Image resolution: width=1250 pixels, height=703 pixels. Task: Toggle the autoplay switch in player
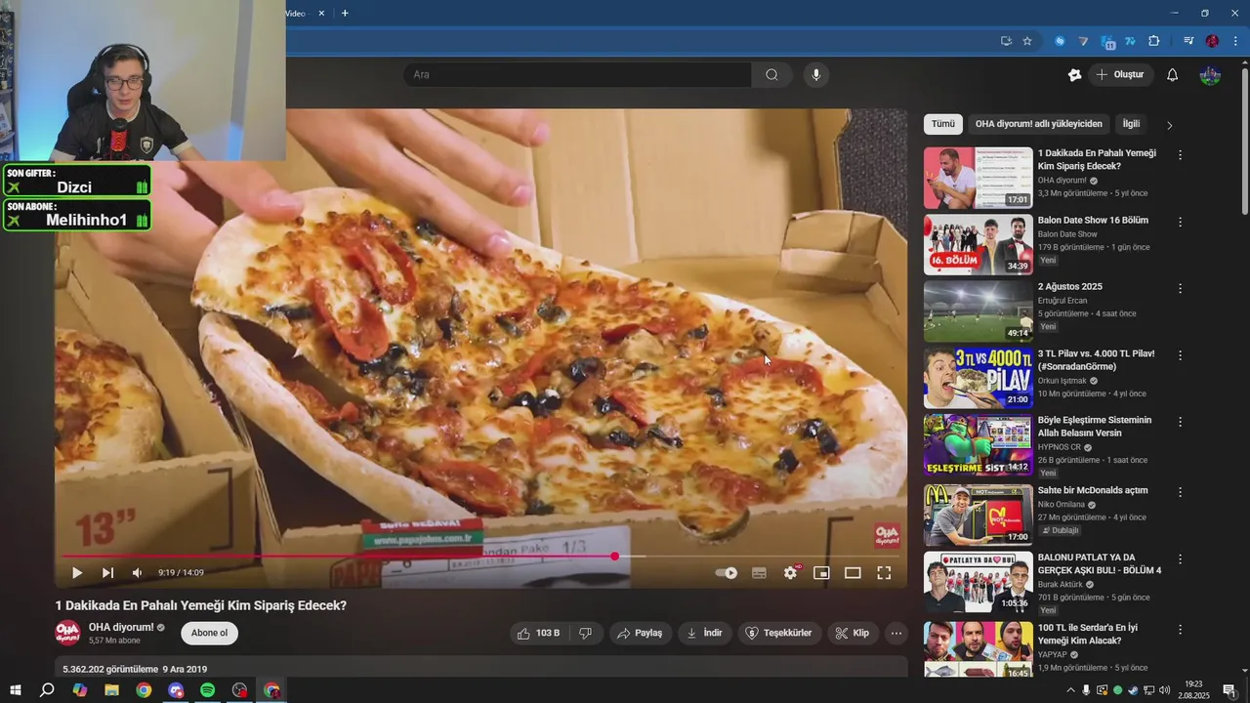pos(726,573)
